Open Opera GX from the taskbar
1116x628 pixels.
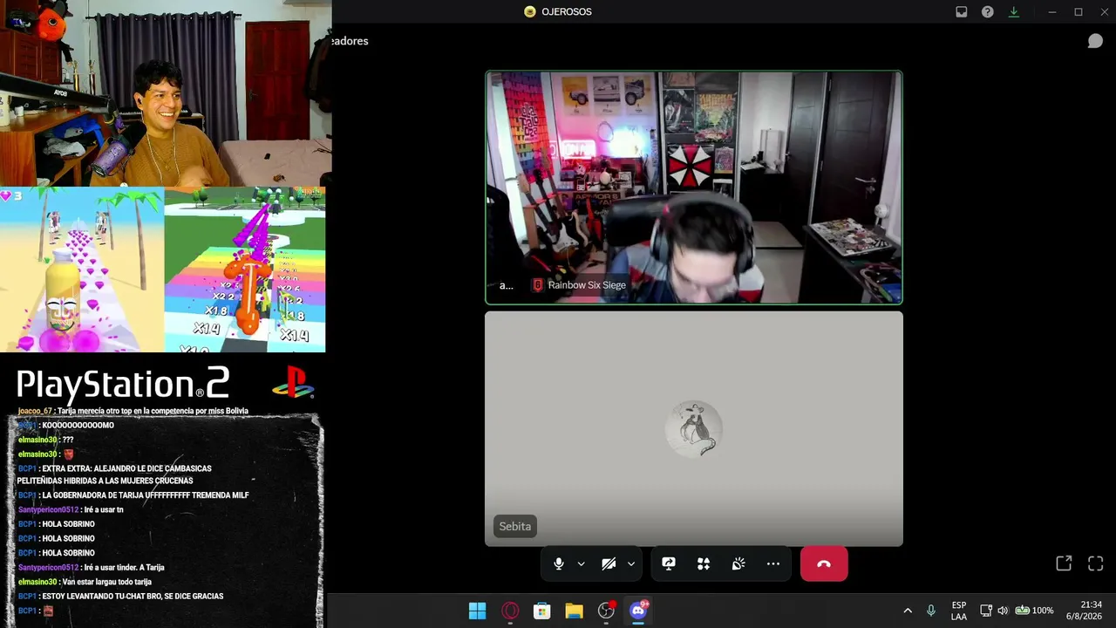pyautogui.click(x=510, y=611)
